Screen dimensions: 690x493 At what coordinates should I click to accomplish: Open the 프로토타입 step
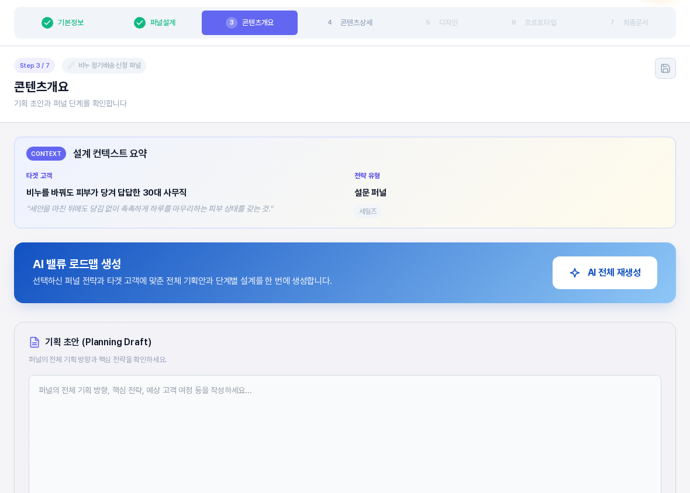[534, 22]
